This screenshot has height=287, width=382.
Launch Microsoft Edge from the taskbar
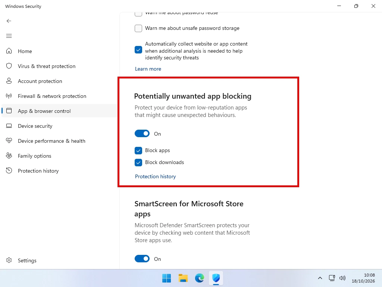(x=199, y=278)
